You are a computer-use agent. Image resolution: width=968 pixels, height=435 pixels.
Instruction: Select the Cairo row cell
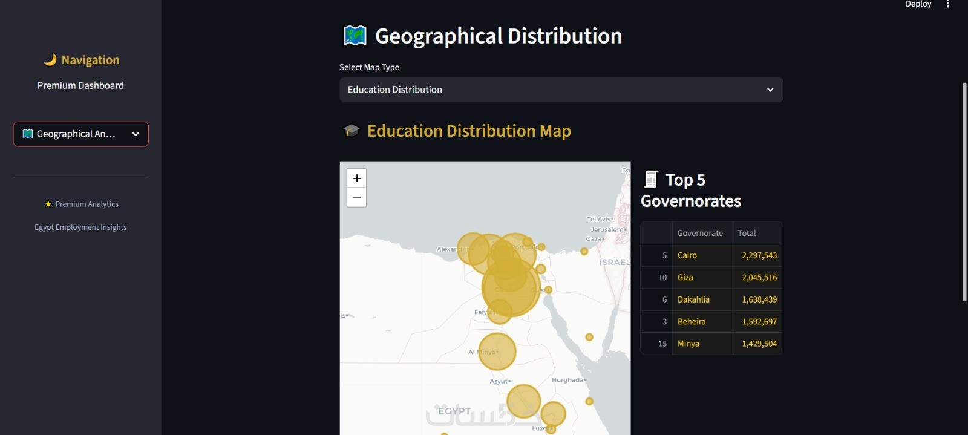687,255
